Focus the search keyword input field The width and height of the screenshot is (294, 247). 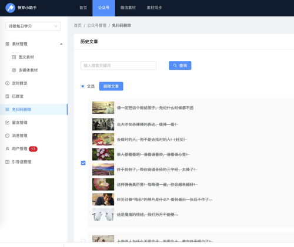pyautogui.click(x=118, y=66)
